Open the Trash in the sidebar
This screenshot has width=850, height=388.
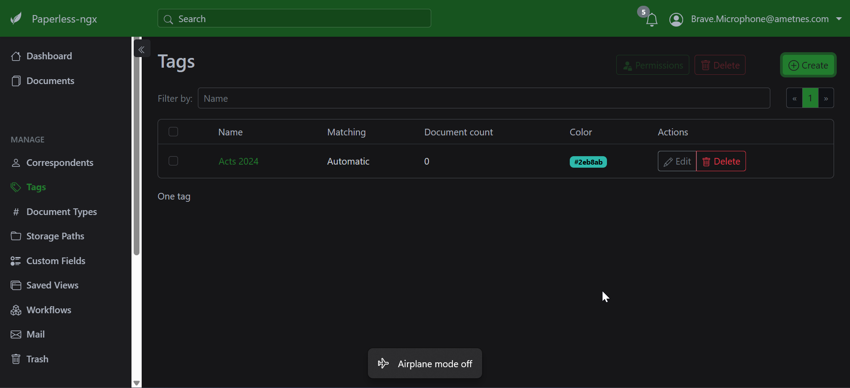37,359
